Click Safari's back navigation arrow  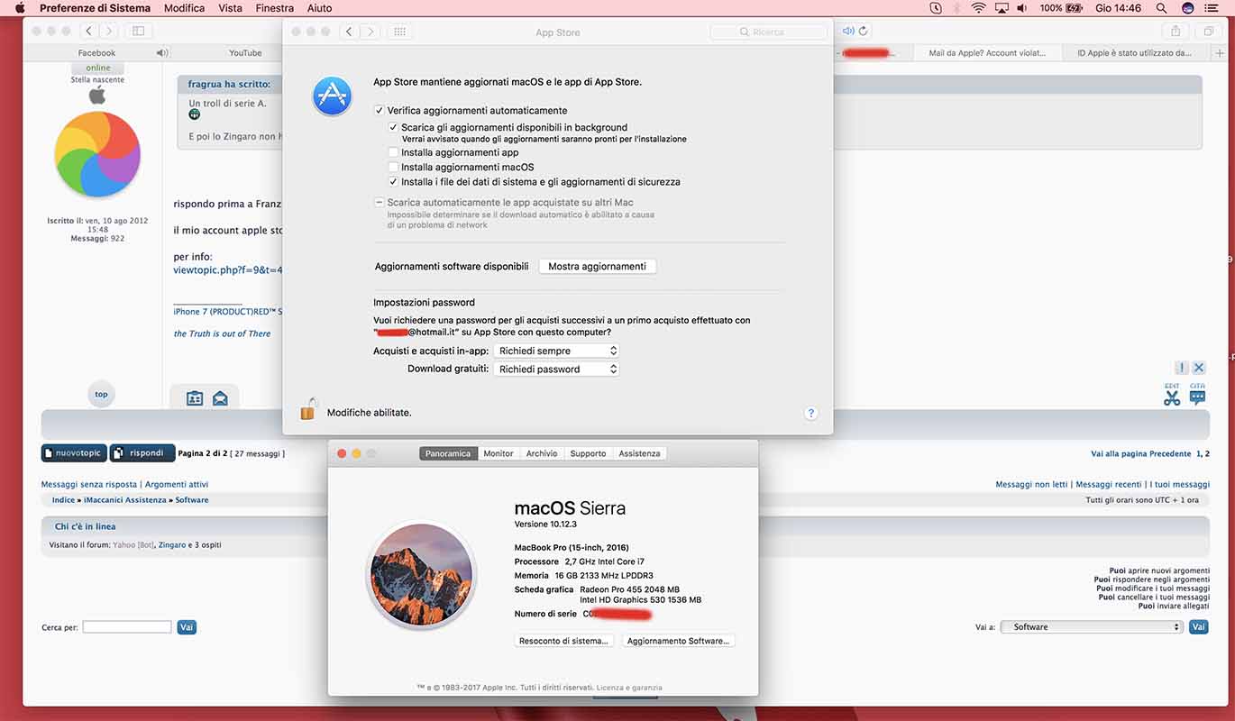coord(88,31)
